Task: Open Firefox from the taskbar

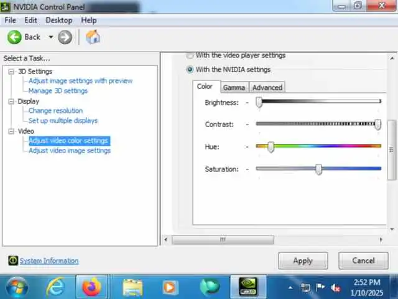Action: [91, 287]
